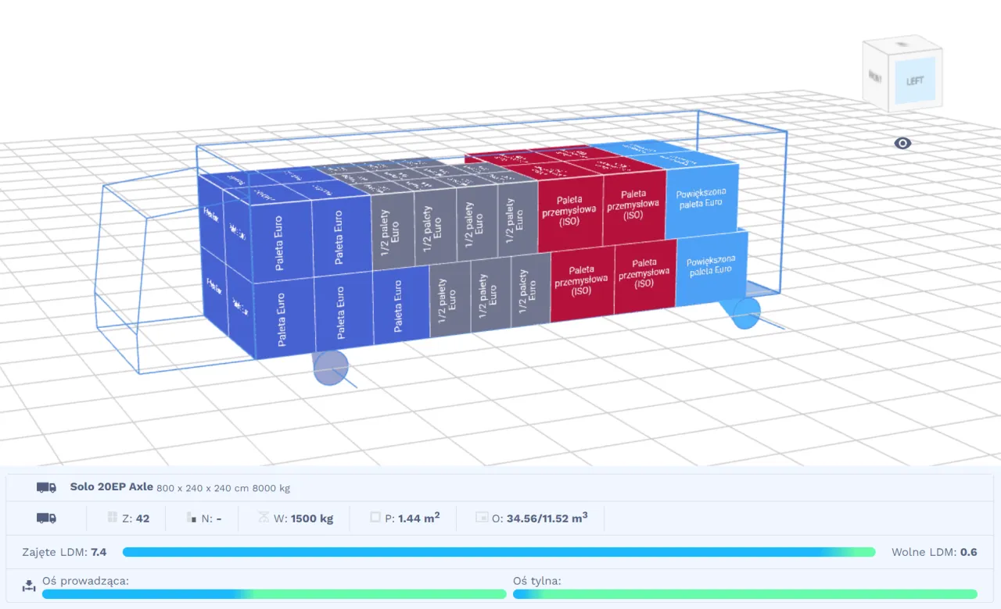Select the LEFT face of the view cube

tap(914, 80)
